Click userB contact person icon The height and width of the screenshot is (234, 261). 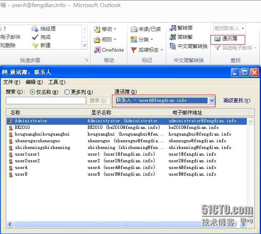(11, 175)
